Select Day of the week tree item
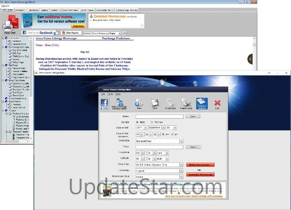Viewport: 291px width, 210px height. click(x=20, y=50)
